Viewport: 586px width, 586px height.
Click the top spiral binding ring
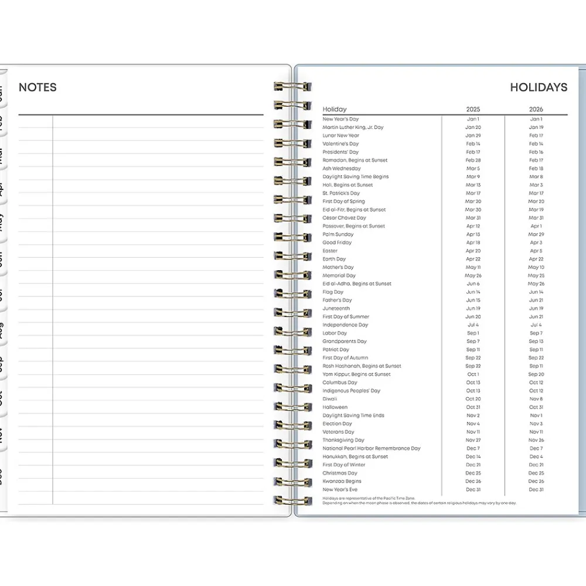pos(292,87)
